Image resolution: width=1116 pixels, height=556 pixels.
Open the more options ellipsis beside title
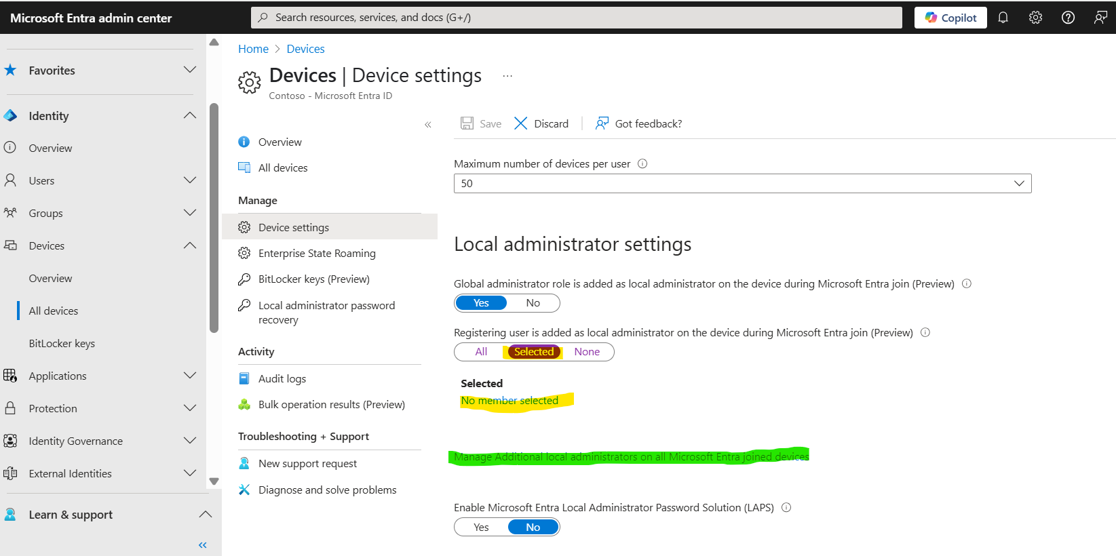507,76
